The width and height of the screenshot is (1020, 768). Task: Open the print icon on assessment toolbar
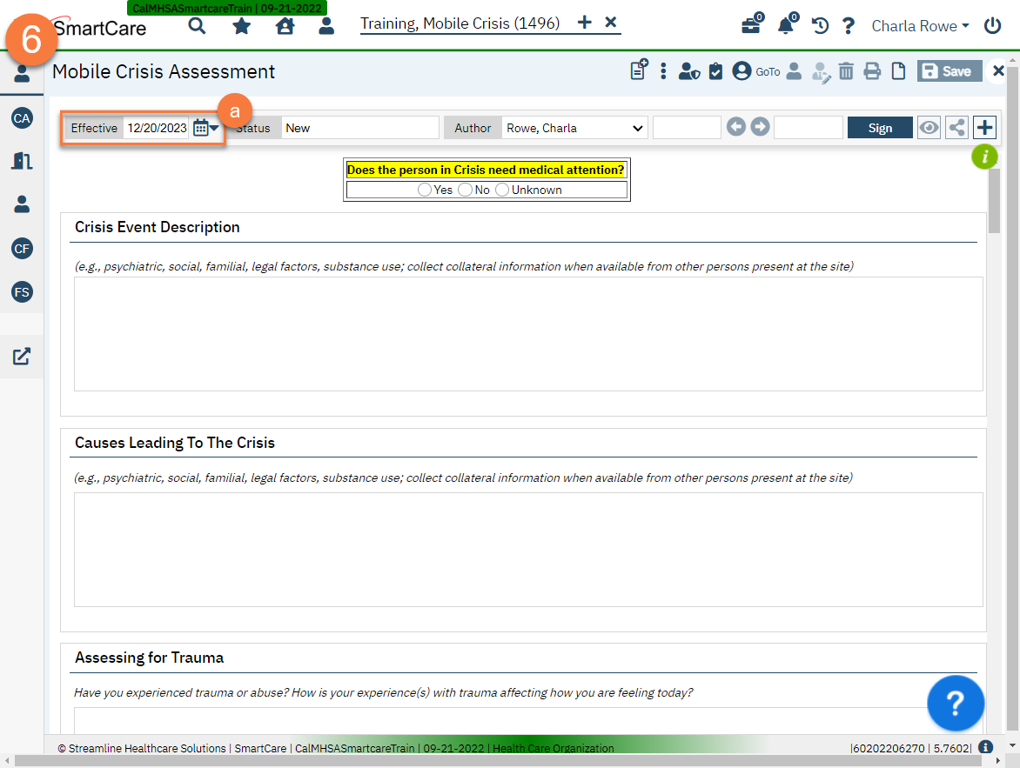click(872, 70)
